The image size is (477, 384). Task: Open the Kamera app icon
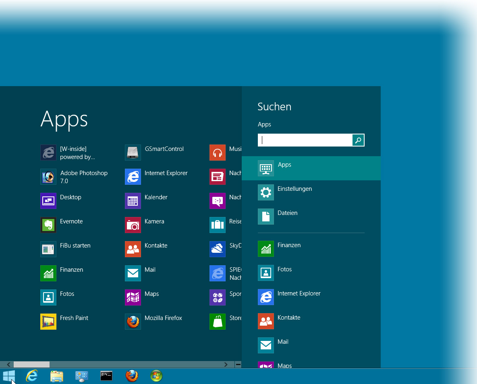coord(133,225)
